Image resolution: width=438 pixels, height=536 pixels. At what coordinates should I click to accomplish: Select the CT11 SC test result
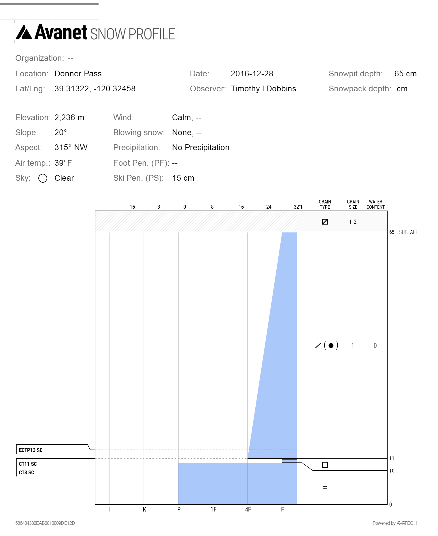click(28, 464)
